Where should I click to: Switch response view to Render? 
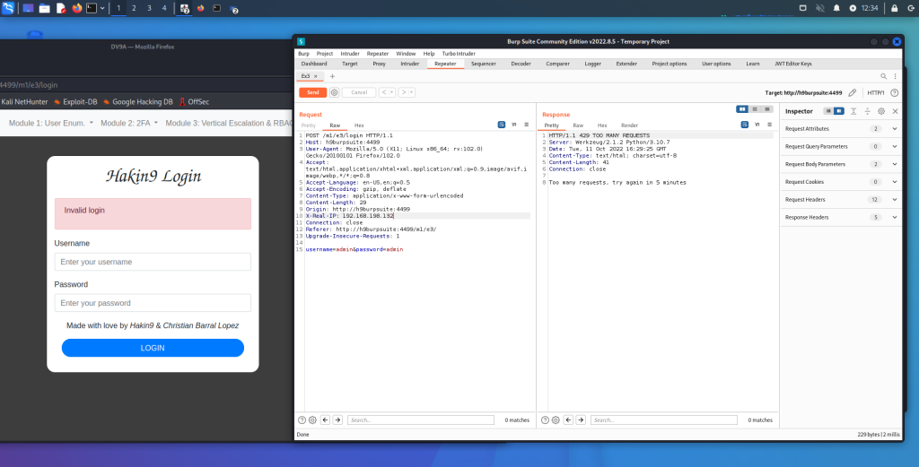click(629, 125)
